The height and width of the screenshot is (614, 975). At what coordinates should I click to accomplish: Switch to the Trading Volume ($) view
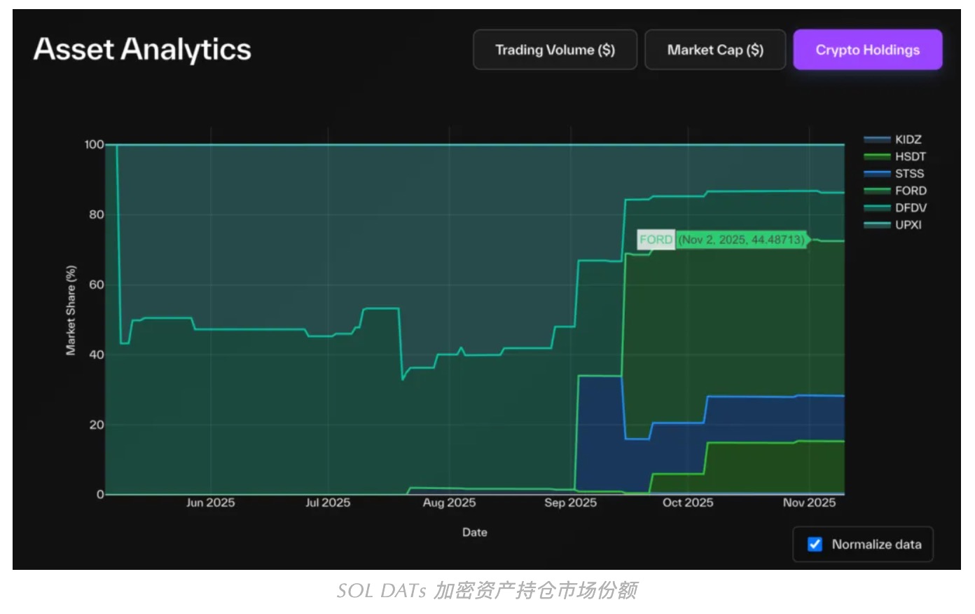pyautogui.click(x=555, y=50)
